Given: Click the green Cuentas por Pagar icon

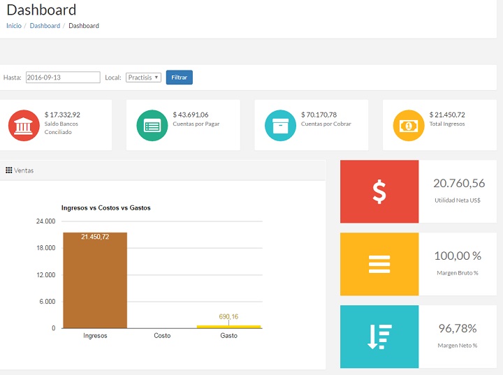Looking at the screenshot, I should point(152,126).
